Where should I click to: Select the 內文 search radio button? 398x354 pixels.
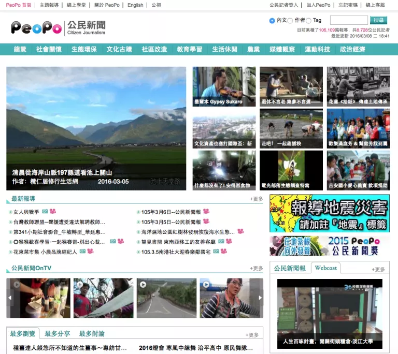pos(272,21)
